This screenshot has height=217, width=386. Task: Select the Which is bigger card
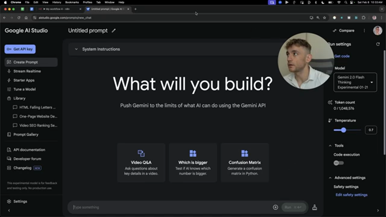tap(193, 163)
